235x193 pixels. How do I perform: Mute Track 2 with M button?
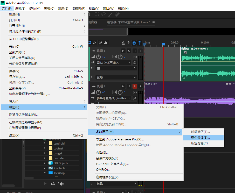click(123, 86)
